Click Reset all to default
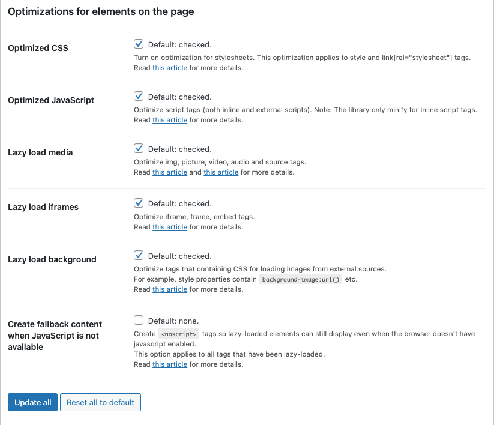The width and height of the screenshot is (494, 425). point(100,402)
